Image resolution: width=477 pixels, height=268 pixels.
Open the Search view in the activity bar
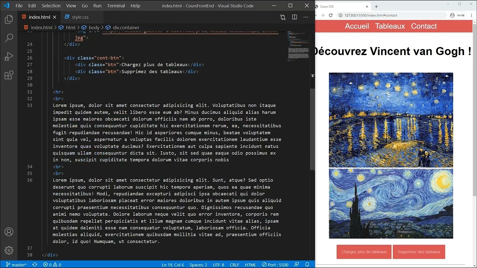(9, 38)
